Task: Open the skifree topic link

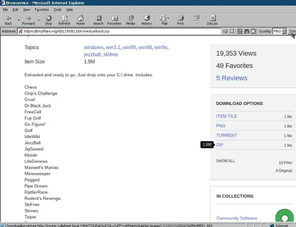Action: (111, 54)
